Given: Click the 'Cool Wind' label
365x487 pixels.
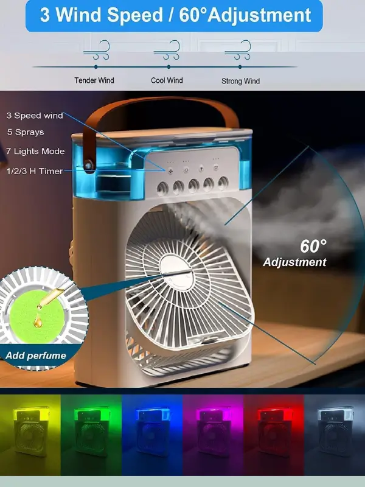Looking at the screenshot, I should click(x=167, y=80).
